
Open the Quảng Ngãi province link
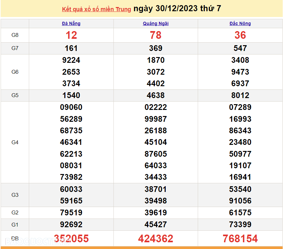(x=156, y=23)
